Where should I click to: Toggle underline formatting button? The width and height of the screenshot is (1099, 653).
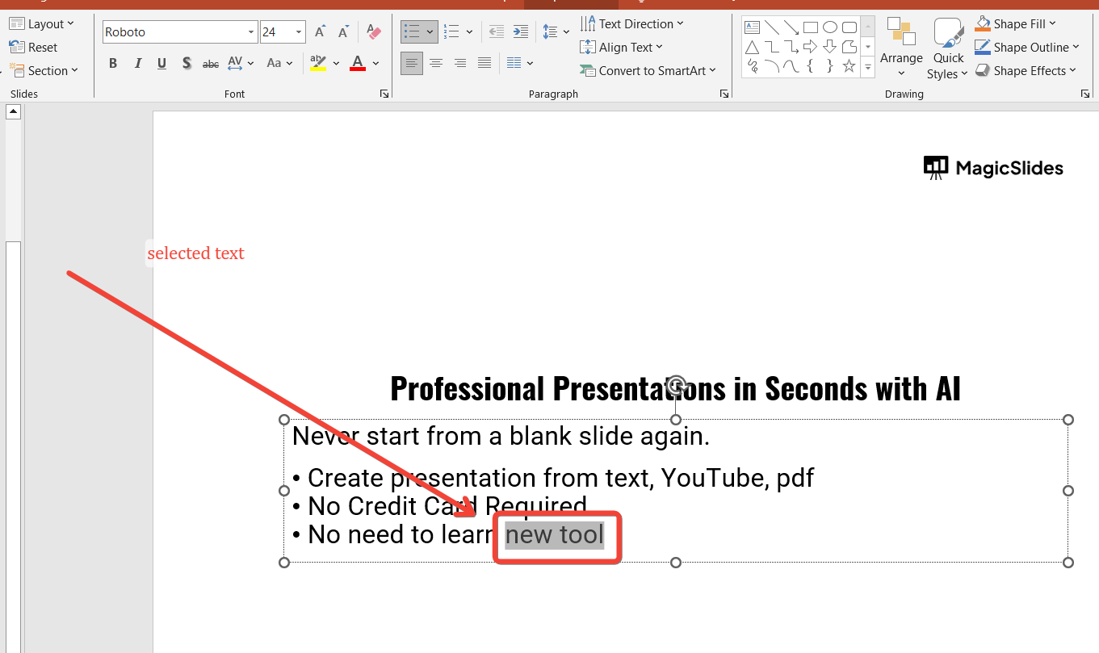161,63
